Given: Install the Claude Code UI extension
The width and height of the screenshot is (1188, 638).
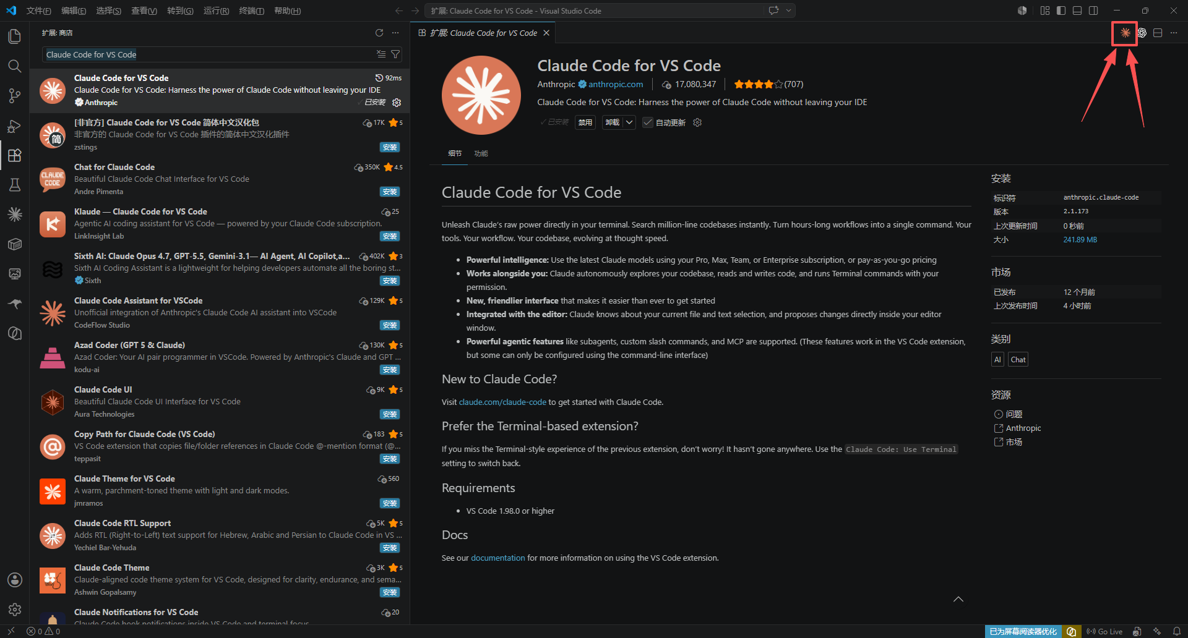Looking at the screenshot, I should click(x=390, y=414).
